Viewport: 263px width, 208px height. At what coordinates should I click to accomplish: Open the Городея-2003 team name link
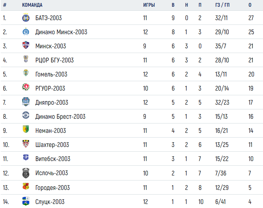[x=52, y=188]
